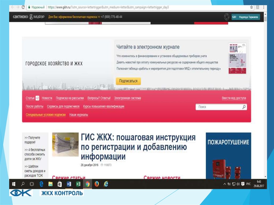Click Ввести код доступа link
This screenshot has height=205, width=274.
click(234, 98)
